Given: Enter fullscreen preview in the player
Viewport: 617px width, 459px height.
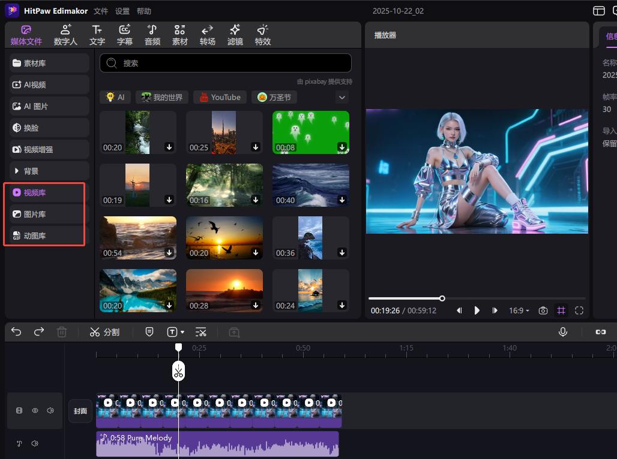Looking at the screenshot, I should pyautogui.click(x=579, y=310).
